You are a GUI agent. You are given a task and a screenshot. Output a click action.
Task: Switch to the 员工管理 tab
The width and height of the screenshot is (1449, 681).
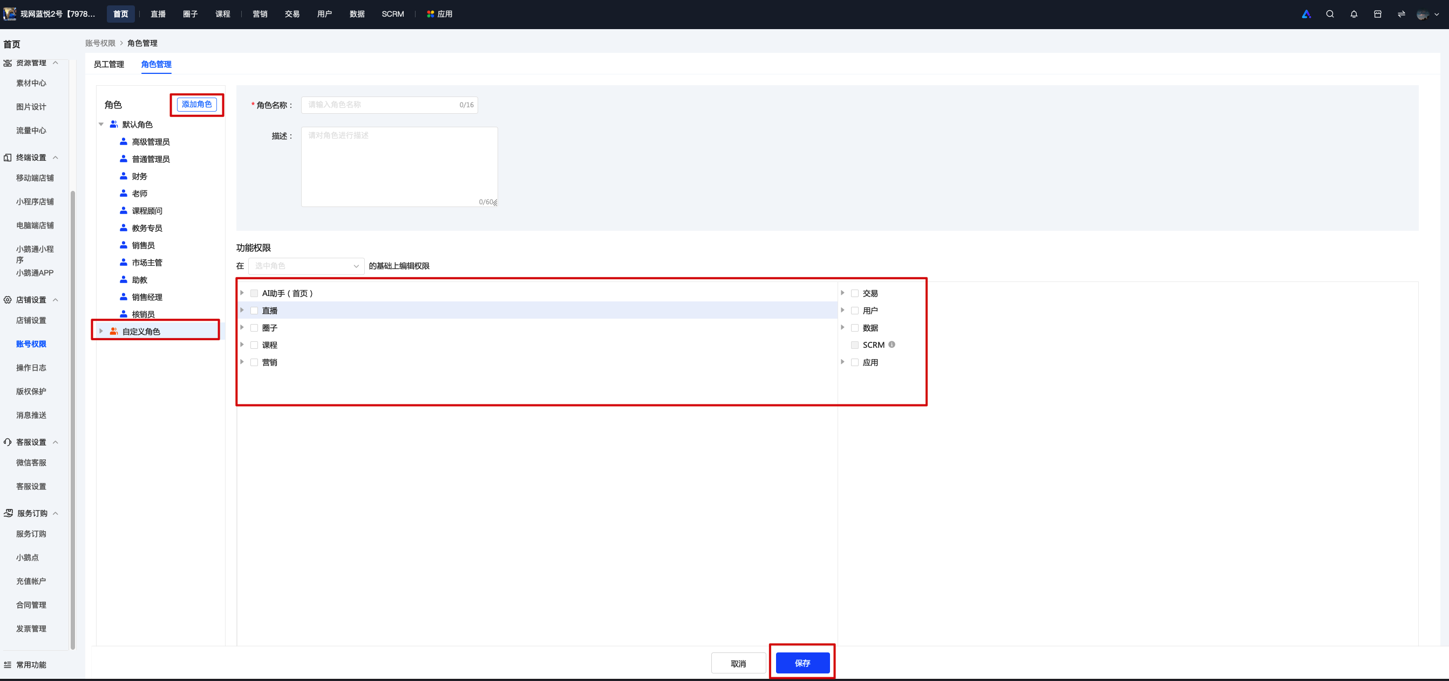pos(108,64)
